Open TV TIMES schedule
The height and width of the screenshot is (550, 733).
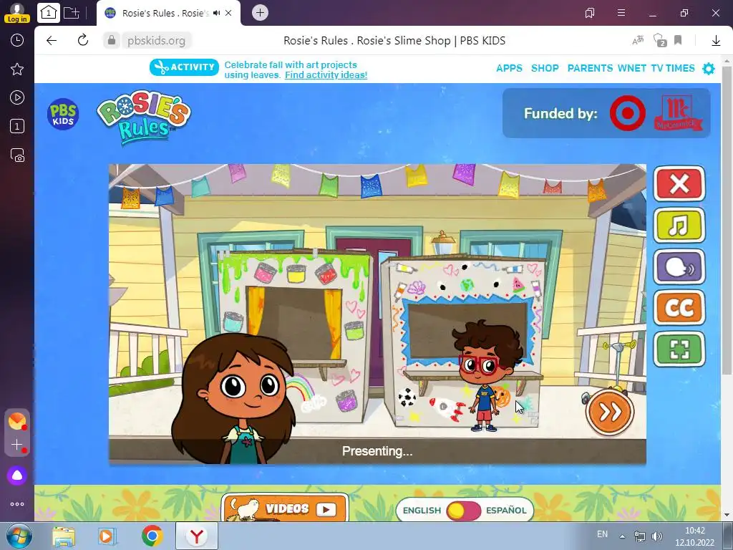tap(673, 68)
